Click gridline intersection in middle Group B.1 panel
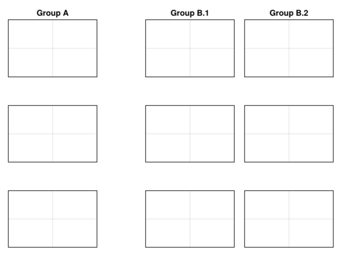Screen dimensions: 341x255 click(190, 134)
